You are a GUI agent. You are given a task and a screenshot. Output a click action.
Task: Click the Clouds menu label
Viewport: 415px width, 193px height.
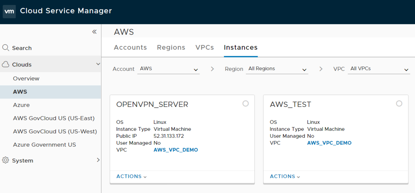coord(22,65)
